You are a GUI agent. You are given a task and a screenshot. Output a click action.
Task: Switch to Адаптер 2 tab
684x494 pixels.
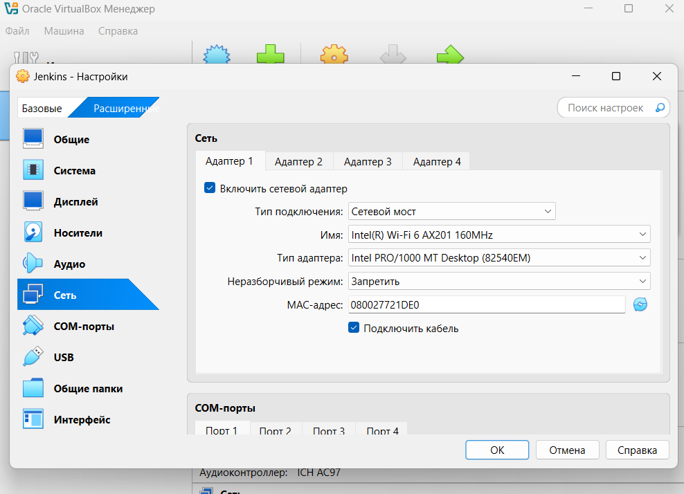tap(298, 161)
